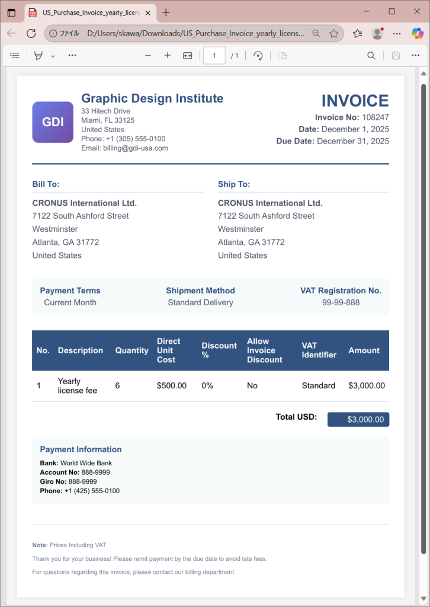Click Prices Including VAT note
The height and width of the screenshot is (607, 430).
click(78, 545)
